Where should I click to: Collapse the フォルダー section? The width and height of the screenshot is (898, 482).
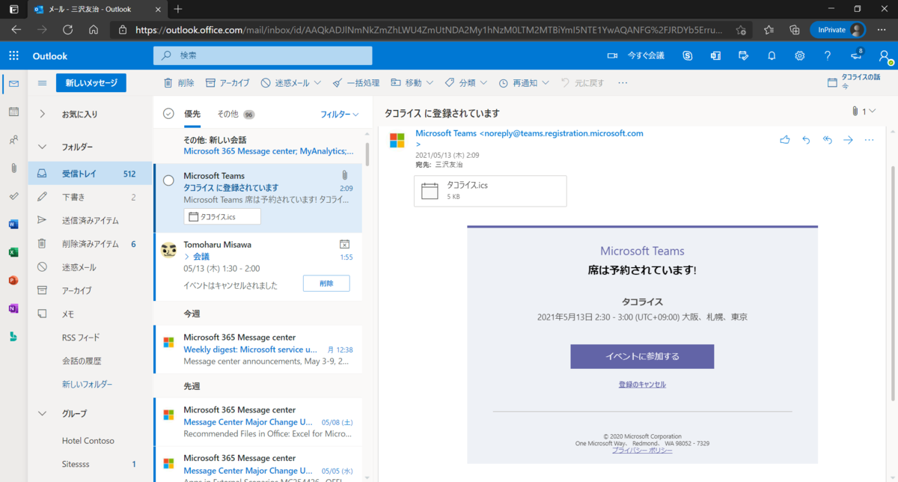coord(42,147)
